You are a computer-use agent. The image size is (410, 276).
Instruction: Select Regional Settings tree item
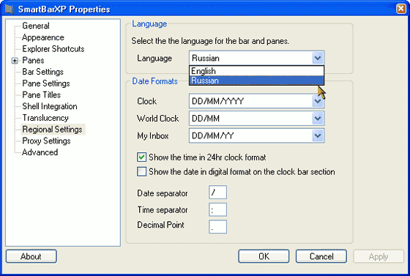52,130
